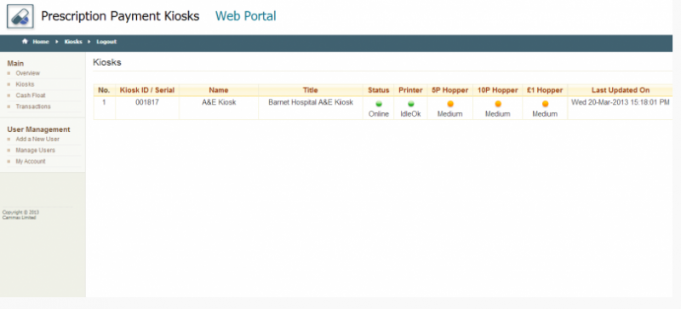The width and height of the screenshot is (681, 309).
Task: Open Home in the breadcrumb bar
Action: tap(41, 42)
